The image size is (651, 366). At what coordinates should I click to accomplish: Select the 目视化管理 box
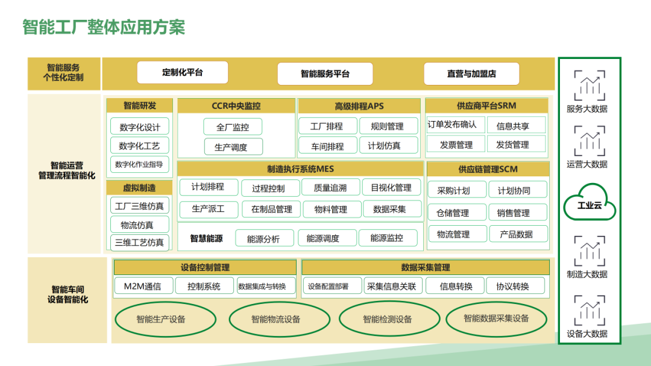[392, 187]
